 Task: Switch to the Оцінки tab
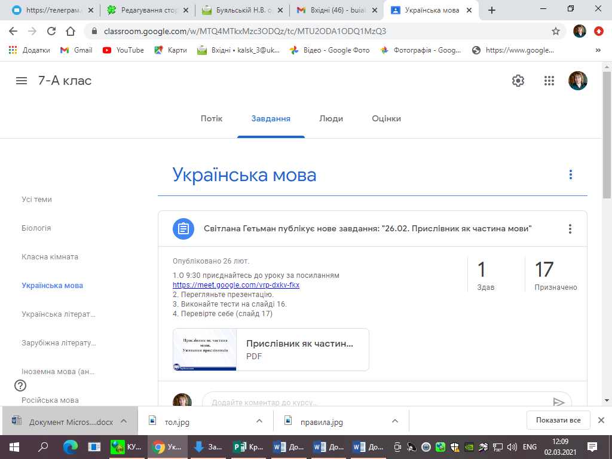[x=386, y=118]
